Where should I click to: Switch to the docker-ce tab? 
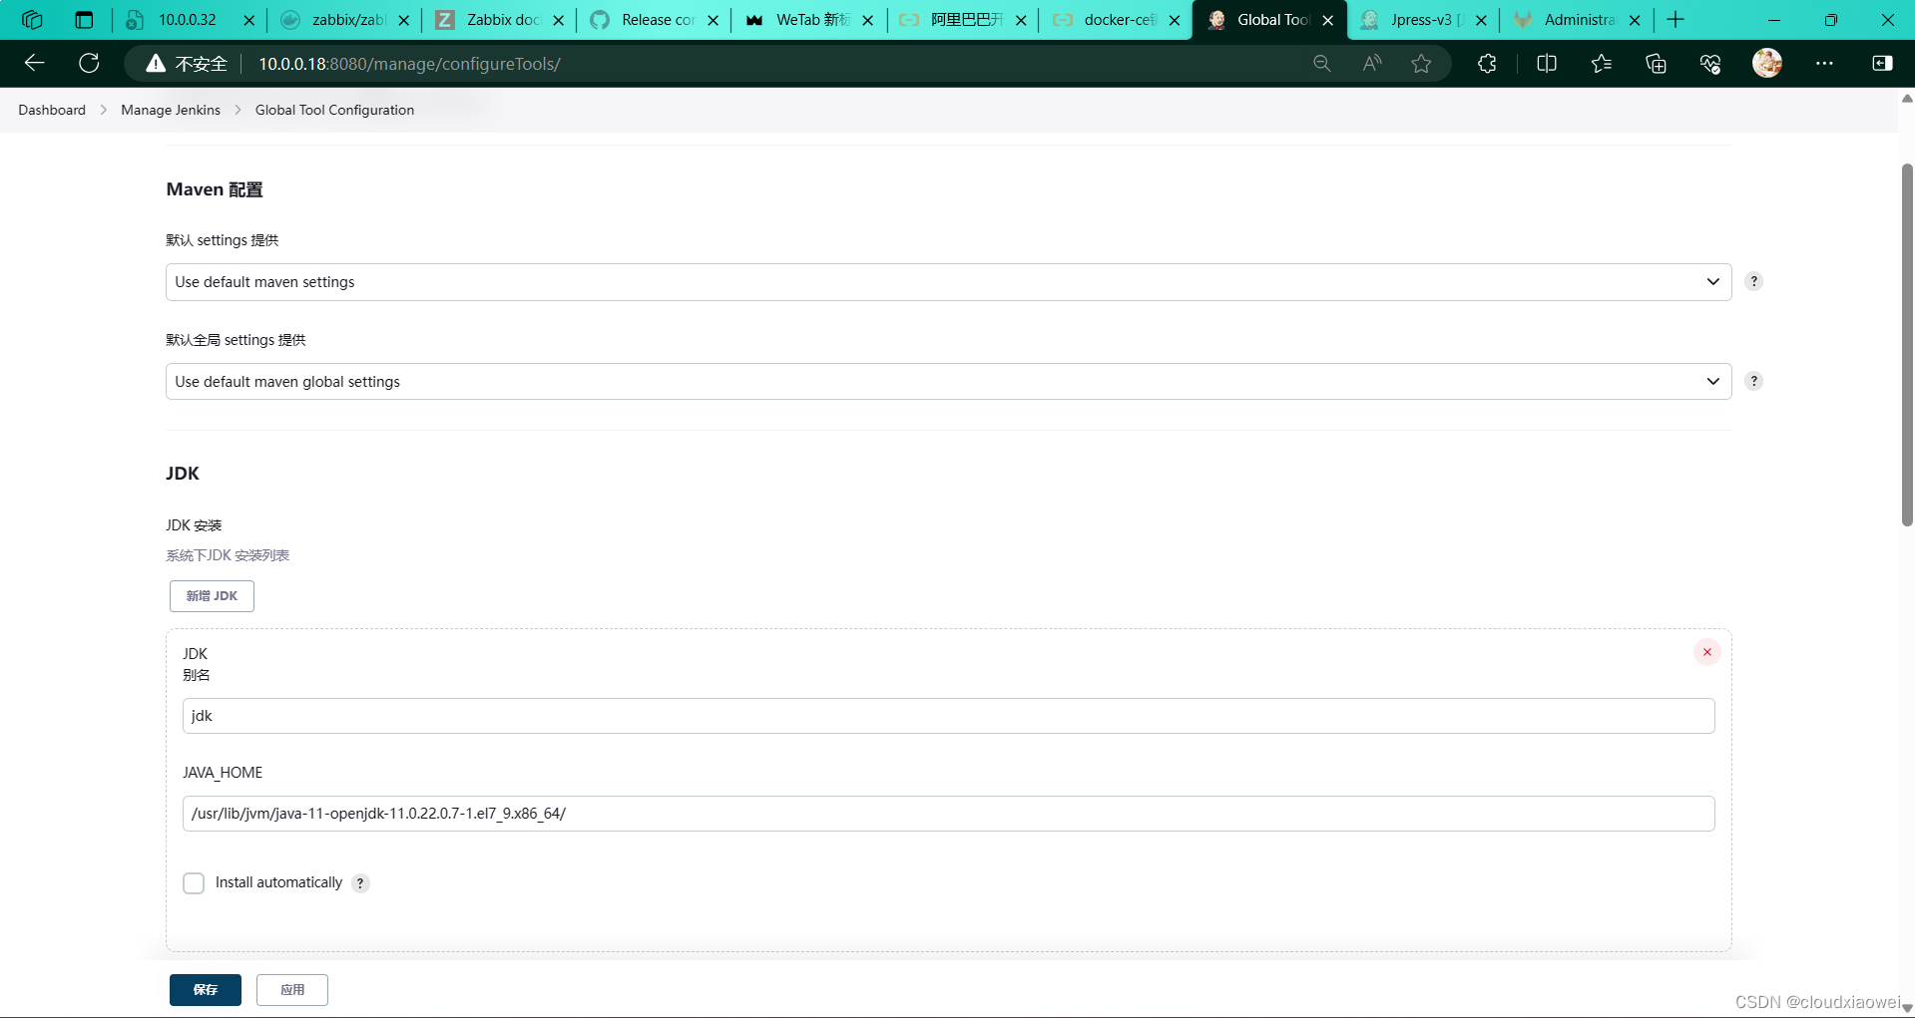[x=1116, y=20]
